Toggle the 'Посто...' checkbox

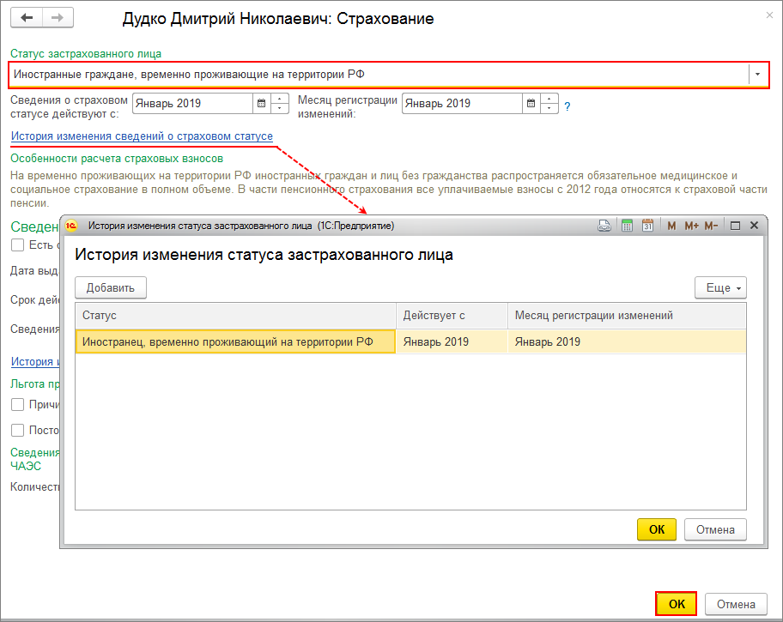pos(17,430)
